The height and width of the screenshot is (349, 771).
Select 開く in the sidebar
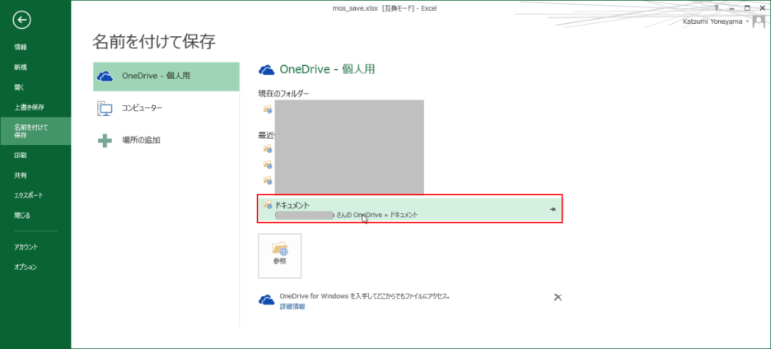(x=19, y=87)
